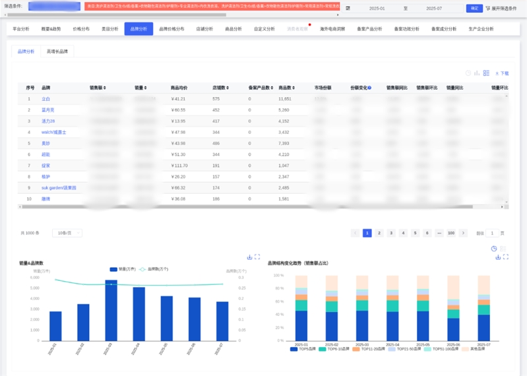Viewport: 527px width, 376px height.
Task: Expand the 销量&品牌数 chart to fullscreen
Action: point(257,257)
